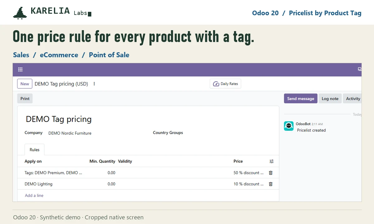Sort by Apply on column header
Image resolution: width=374 pixels, height=224 pixels.
[33, 161]
